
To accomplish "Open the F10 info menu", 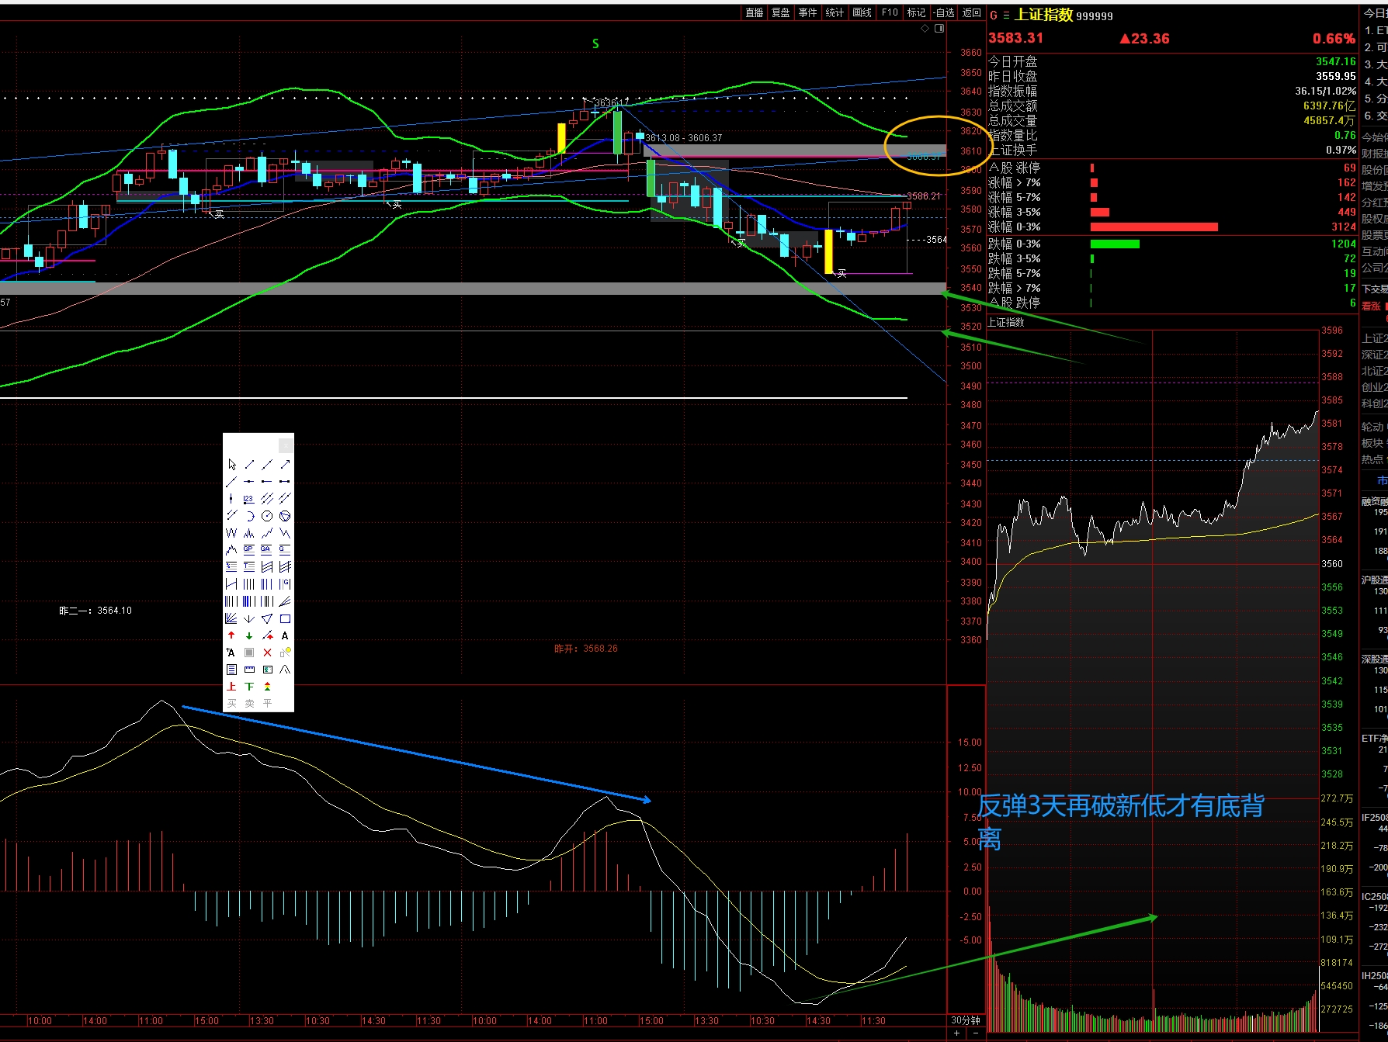I will [x=890, y=12].
